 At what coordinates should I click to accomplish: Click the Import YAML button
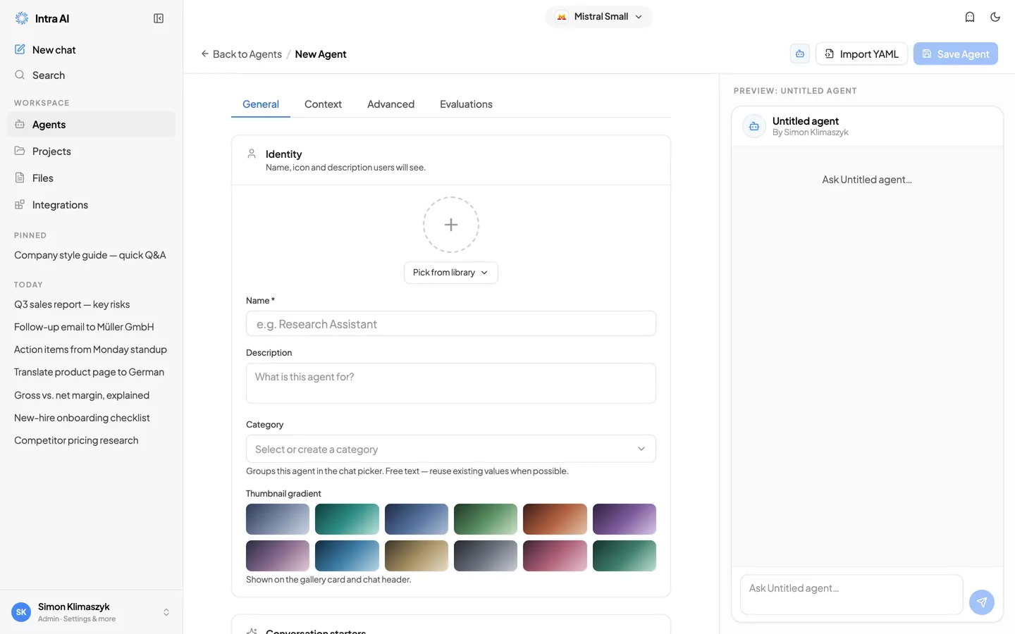[861, 54]
